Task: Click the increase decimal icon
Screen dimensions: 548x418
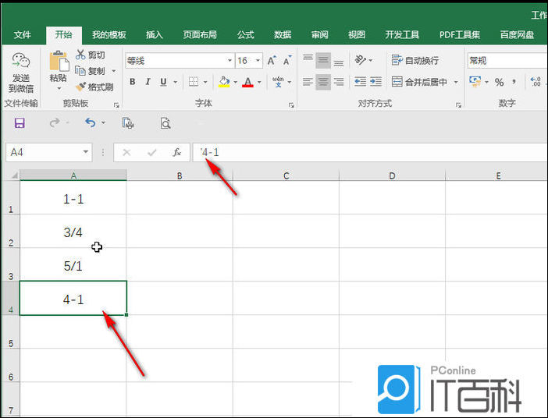Action: (536, 82)
